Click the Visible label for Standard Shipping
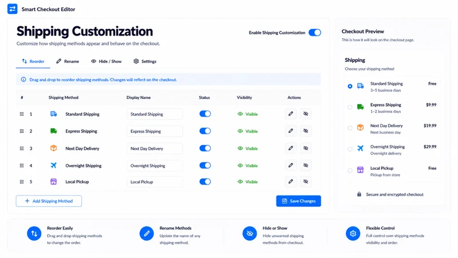 point(251,114)
